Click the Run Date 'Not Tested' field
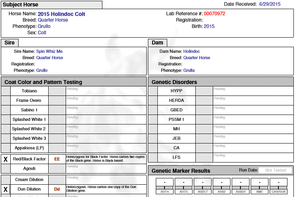Image resolution: width=295 pixels, height=197 pixels. coord(276,170)
